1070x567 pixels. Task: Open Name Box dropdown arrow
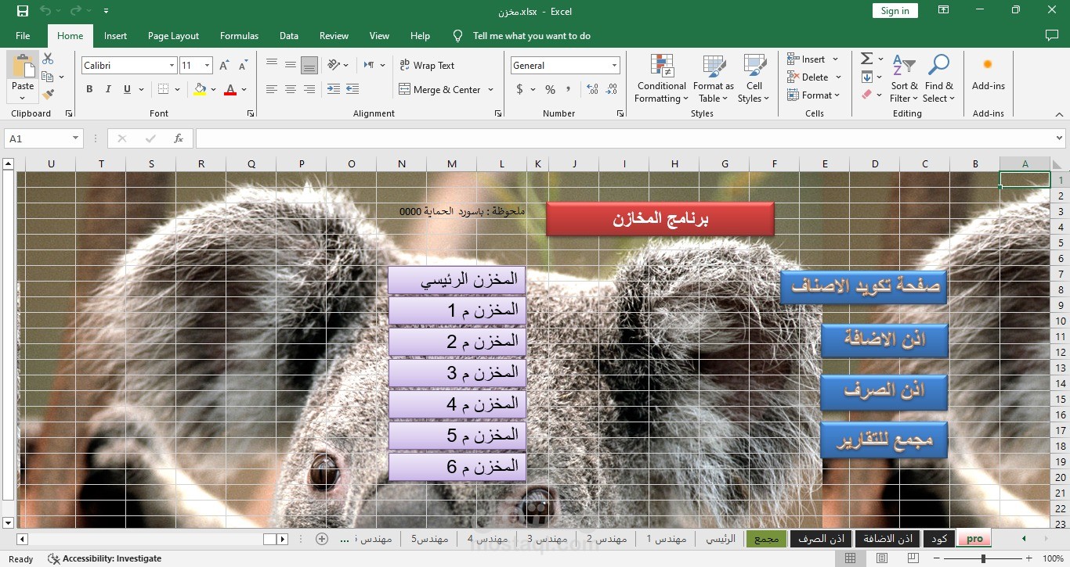[x=75, y=138]
